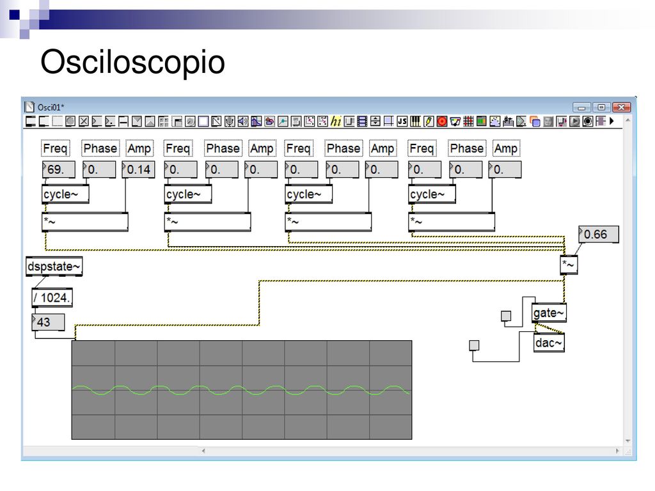Choose the round bang button tool
Screen dimensions: 655x491
coord(70,121)
